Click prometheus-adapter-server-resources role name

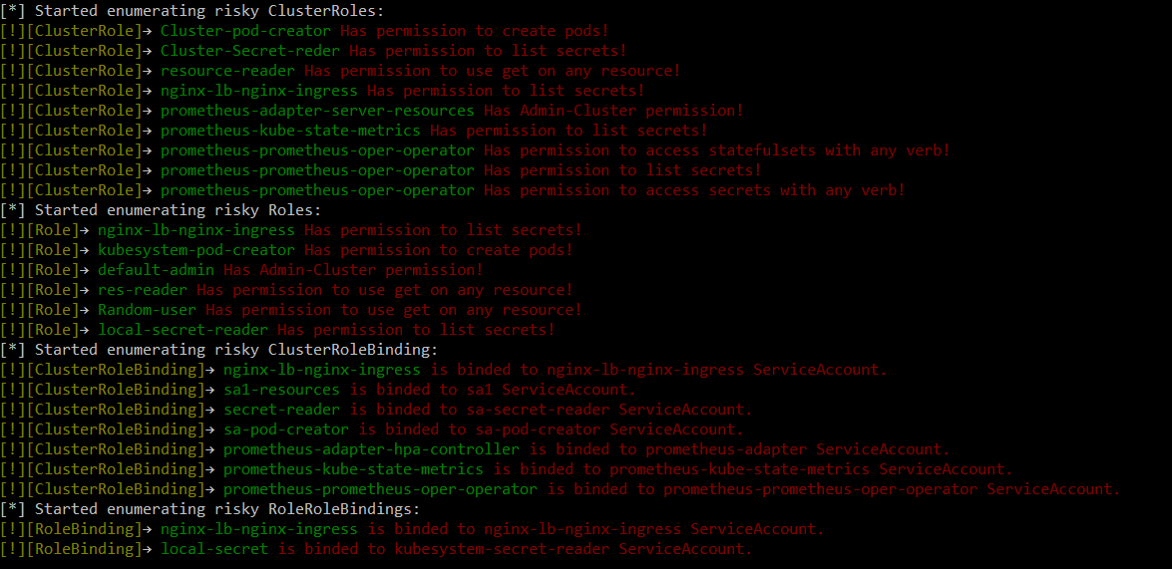pyautogui.click(x=317, y=111)
